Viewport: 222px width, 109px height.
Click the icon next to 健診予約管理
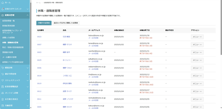[2, 74]
